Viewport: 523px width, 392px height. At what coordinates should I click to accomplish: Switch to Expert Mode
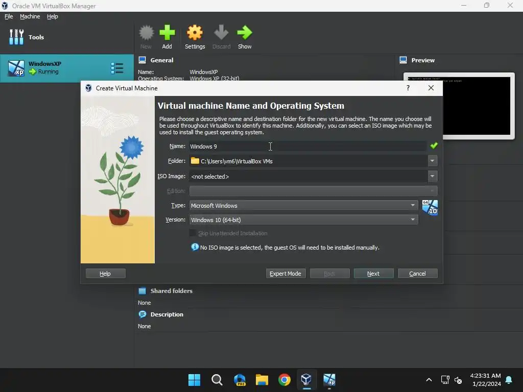point(286,274)
